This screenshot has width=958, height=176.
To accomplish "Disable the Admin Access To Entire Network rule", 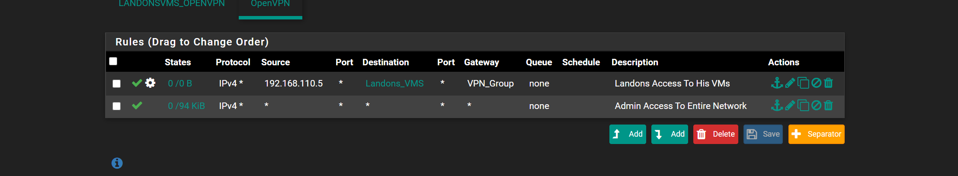I will [x=816, y=106].
